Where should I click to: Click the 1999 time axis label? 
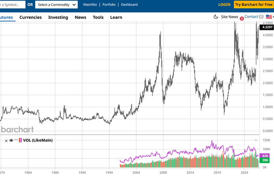tap(109, 173)
